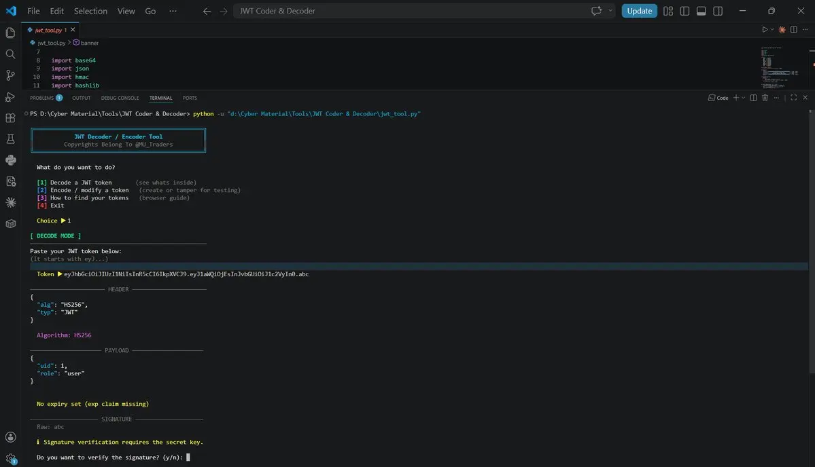
Task: Toggle Secondary Side Bar visibility
Action: (718, 11)
